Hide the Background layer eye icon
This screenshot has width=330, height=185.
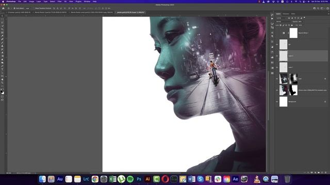(277, 102)
